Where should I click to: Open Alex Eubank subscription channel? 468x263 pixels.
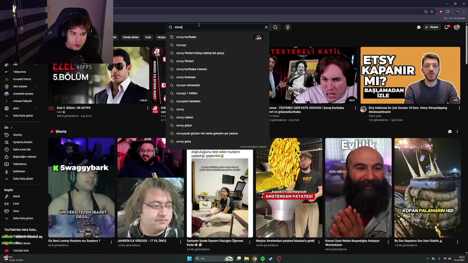click(x=20, y=87)
